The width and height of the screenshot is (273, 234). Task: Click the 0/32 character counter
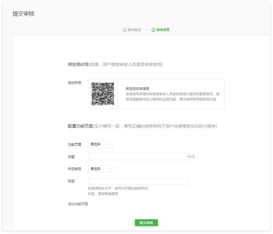pyautogui.click(x=192, y=156)
